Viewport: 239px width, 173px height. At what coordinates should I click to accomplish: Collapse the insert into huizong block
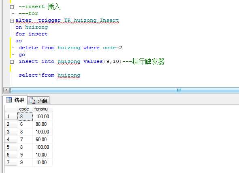pyautogui.click(x=12, y=62)
